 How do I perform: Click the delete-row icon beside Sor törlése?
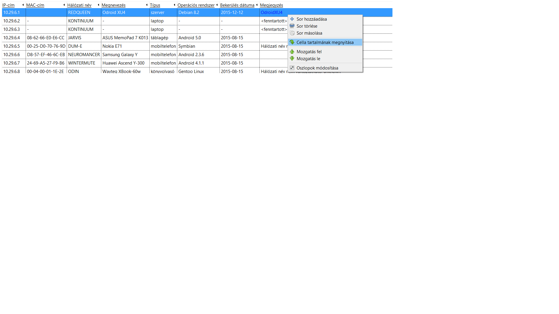click(292, 26)
